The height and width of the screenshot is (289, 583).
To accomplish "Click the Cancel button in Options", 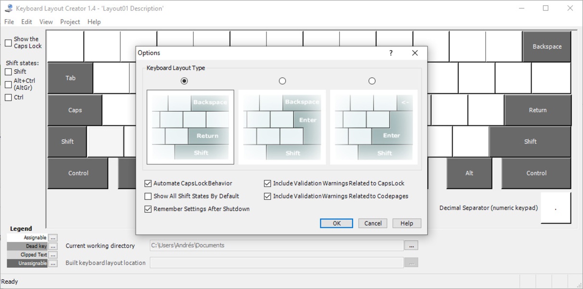I will 373,223.
